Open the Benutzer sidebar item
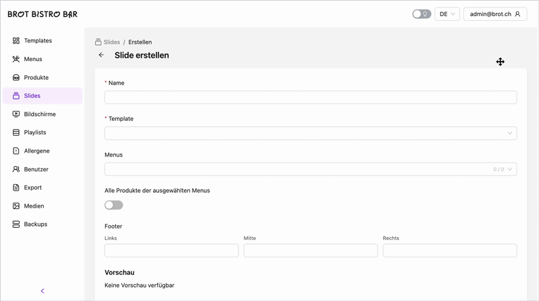Screen dimensions: 539x301 (42, 169)
